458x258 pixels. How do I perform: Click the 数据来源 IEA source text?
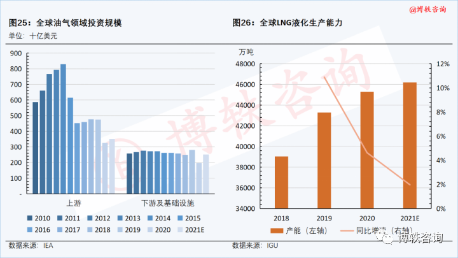pyautogui.click(x=32, y=246)
